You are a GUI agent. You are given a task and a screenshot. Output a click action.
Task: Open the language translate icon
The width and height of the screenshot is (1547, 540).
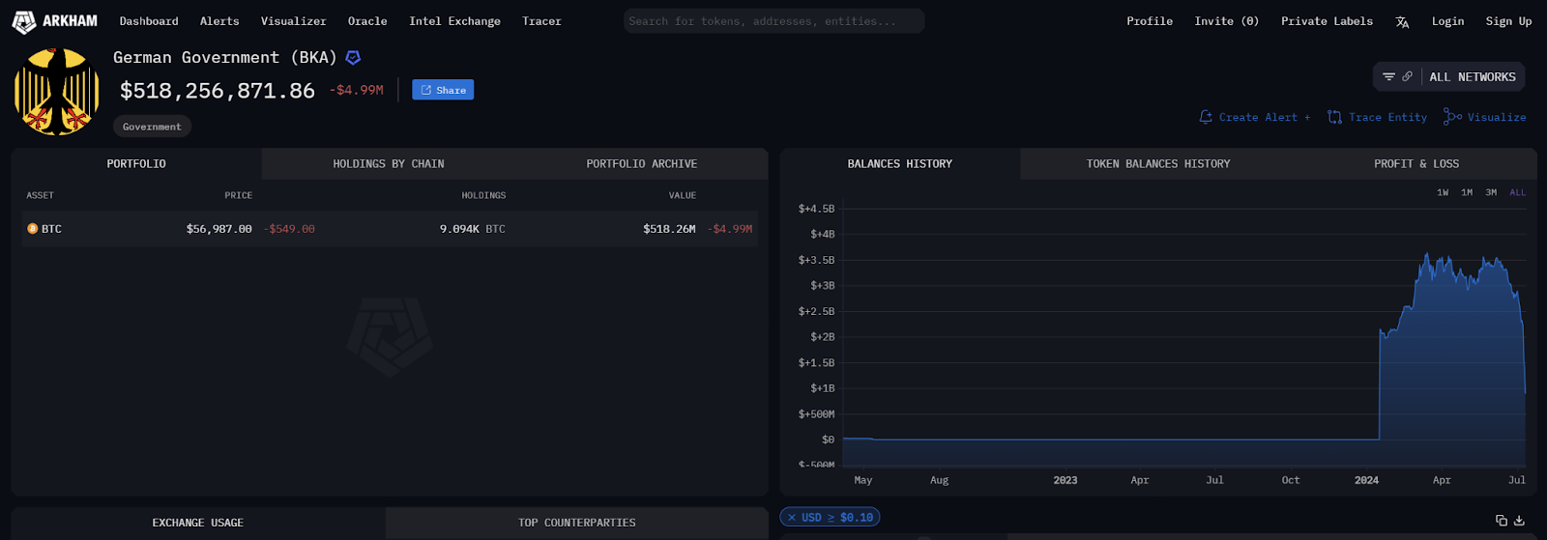click(x=1402, y=21)
